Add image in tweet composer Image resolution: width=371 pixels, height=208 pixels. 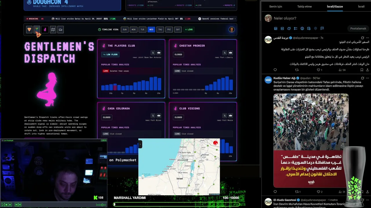tap(276, 29)
